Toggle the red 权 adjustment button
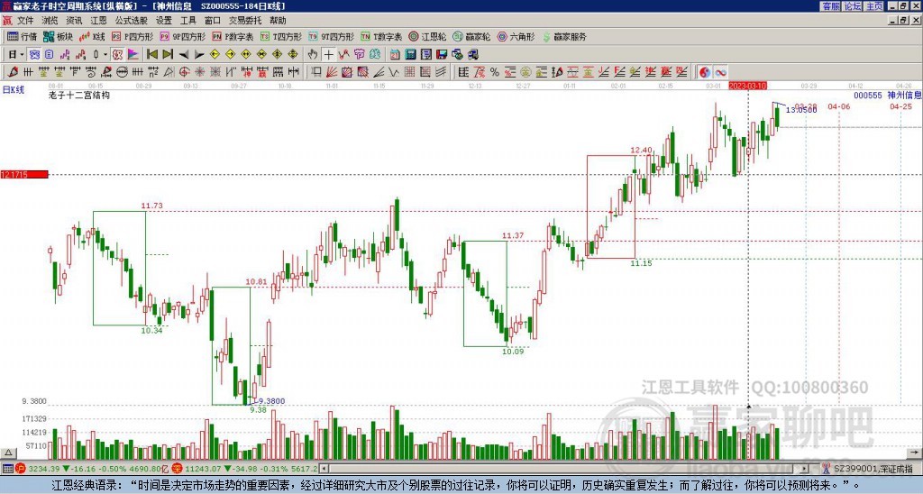This screenshot has width=923, height=494. point(117,55)
